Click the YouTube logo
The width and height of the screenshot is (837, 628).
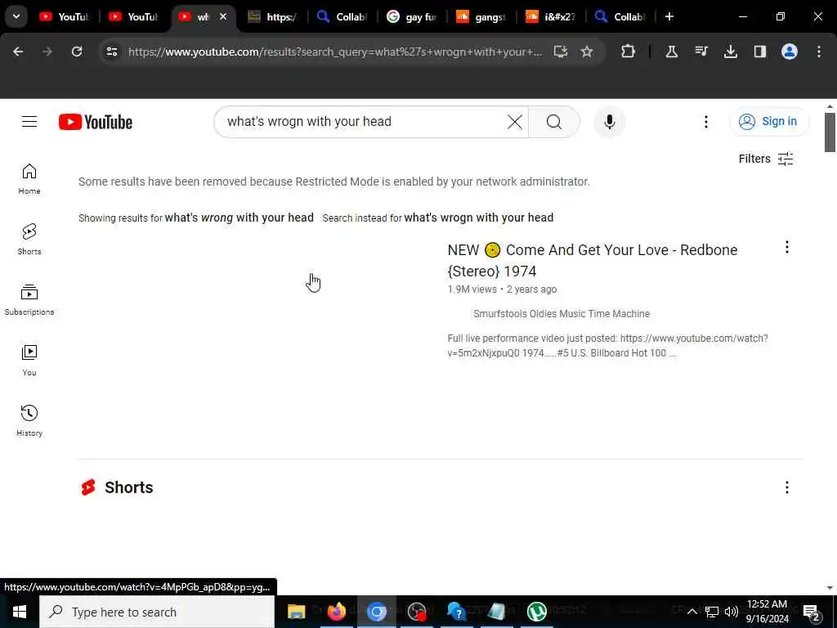click(x=96, y=122)
